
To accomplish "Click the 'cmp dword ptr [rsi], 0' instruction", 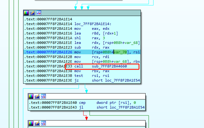I will point(100,103).
